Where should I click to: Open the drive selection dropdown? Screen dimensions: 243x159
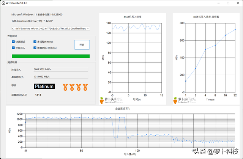(50, 28)
